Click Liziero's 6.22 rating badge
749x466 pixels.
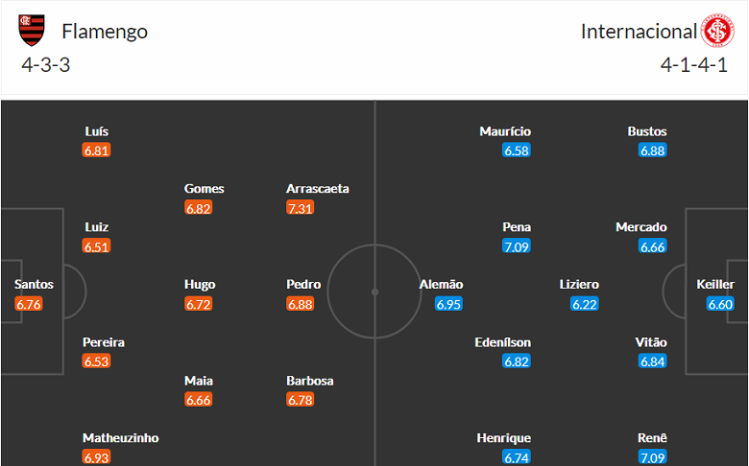point(584,304)
